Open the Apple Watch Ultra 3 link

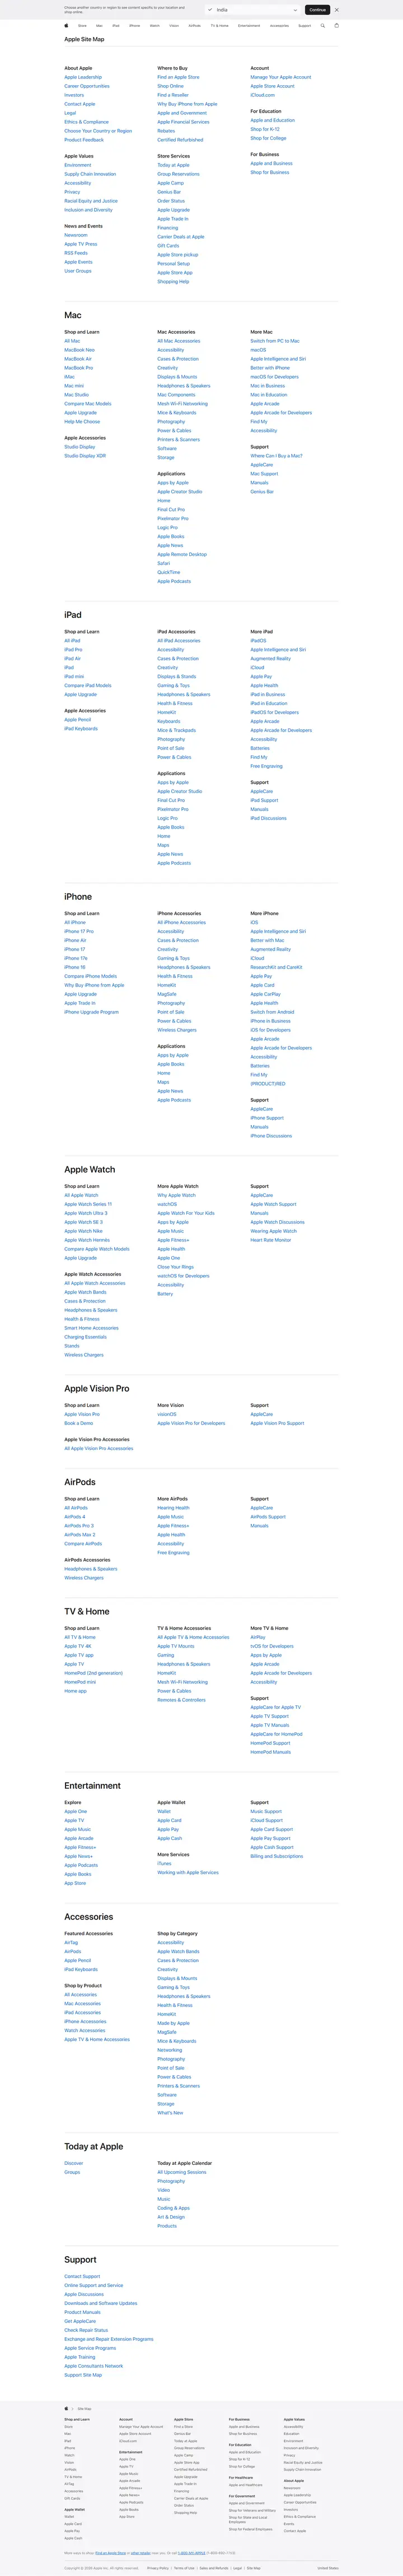86,1213
